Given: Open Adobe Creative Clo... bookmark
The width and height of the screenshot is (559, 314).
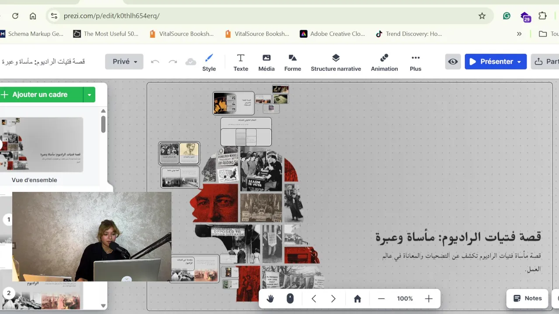Looking at the screenshot, I should pos(332,34).
